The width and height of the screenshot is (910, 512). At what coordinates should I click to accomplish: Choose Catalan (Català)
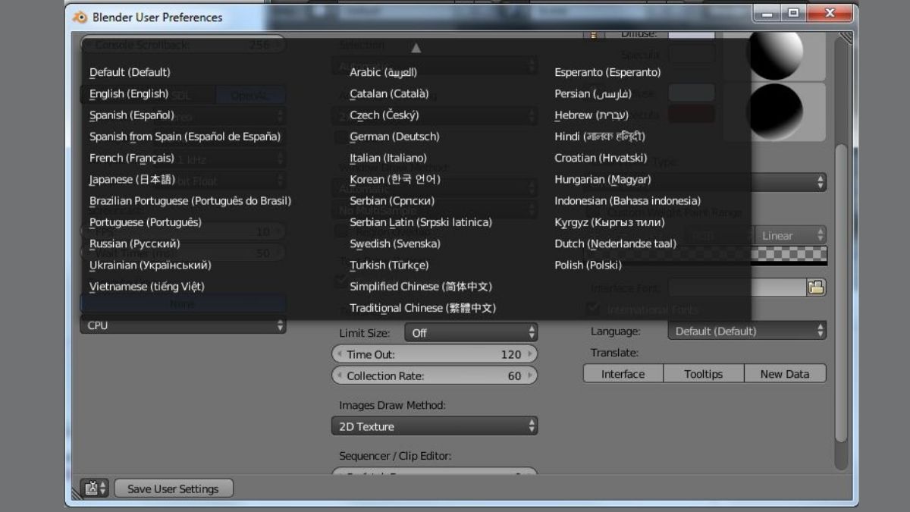coord(389,93)
